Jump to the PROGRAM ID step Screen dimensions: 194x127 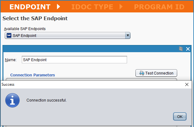tap(159, 7)
